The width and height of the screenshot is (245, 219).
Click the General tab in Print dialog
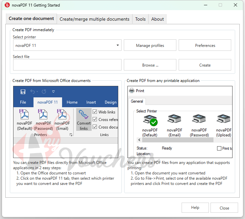click(137, 101)
